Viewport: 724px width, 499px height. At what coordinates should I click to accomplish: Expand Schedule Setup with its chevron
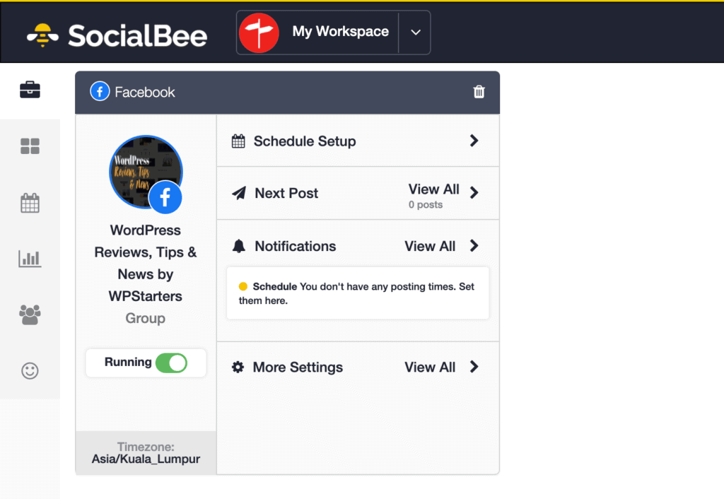click(x=474, y=140)
